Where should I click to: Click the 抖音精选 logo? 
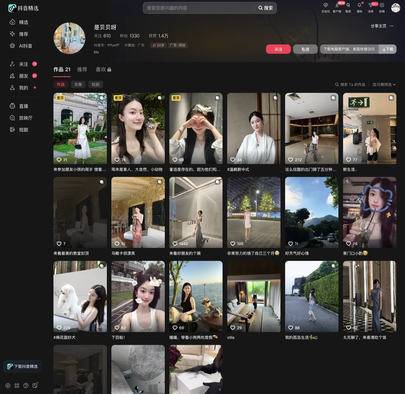pos(23,8)
